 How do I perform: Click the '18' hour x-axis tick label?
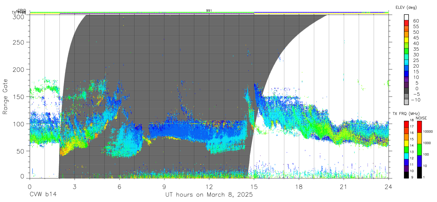click(299, 187)
